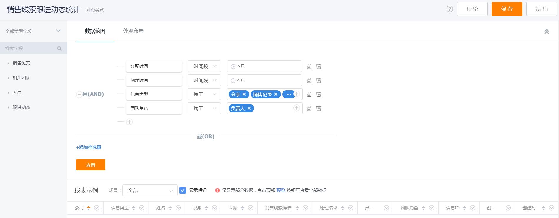Click the 创建时间 field name box
This screenshot has height=218, width=559.
pyautogui.click(x=154, y=80)
